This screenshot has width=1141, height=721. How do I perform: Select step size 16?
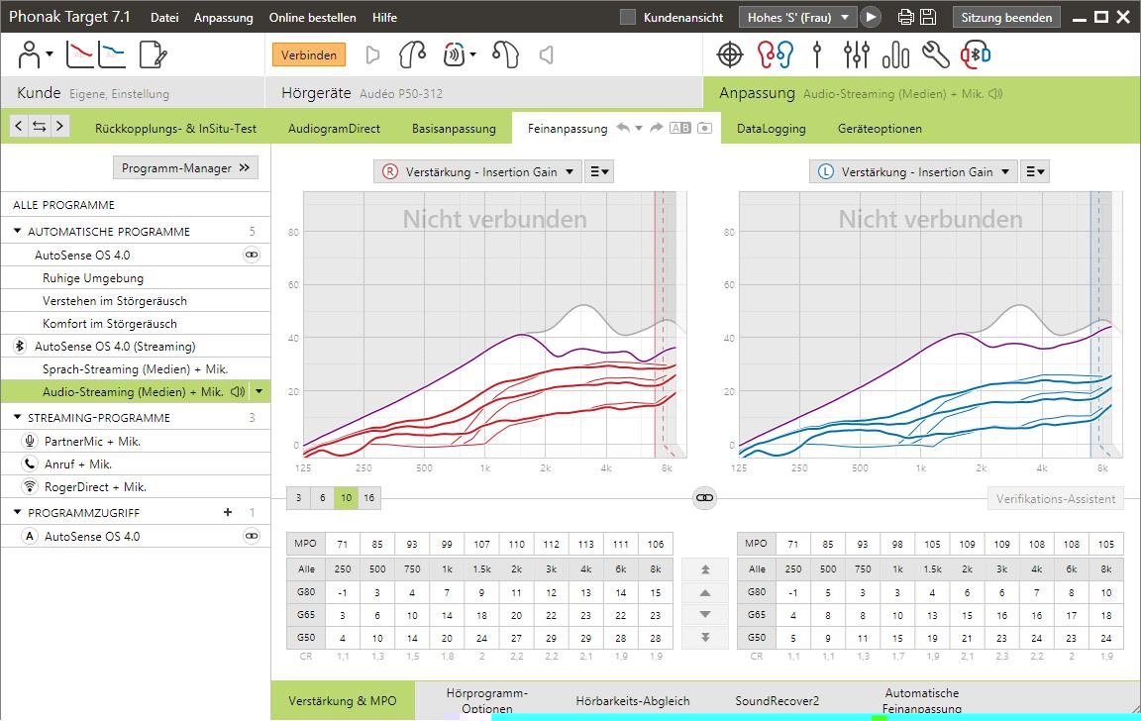click(368, 498)
